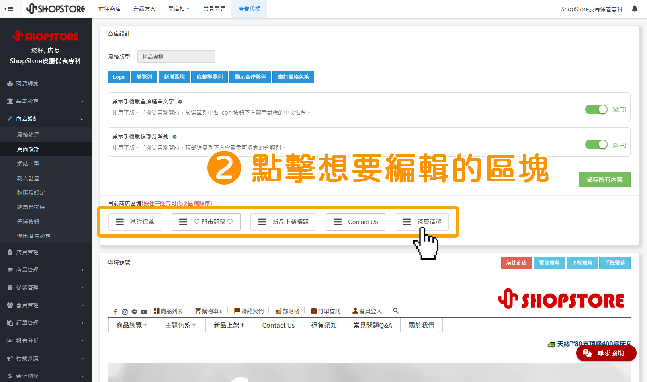
Task: Click the green 儲存所有內容 button
Action: tap(605, 180)
